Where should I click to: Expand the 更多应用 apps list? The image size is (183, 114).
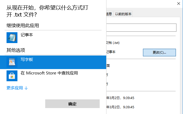(15, 88)
